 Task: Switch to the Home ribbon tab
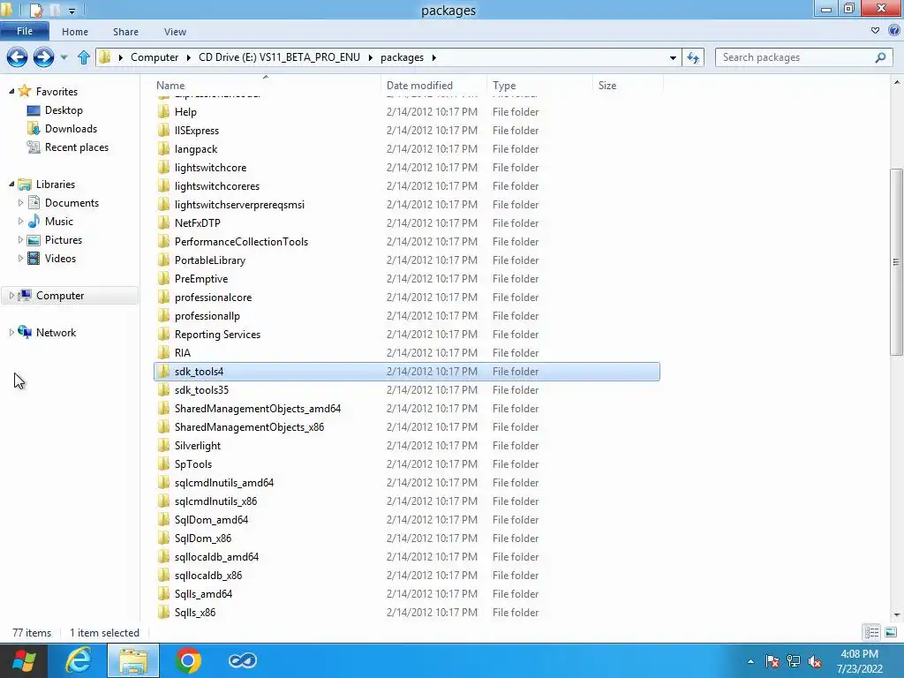[x=75, y=32]
